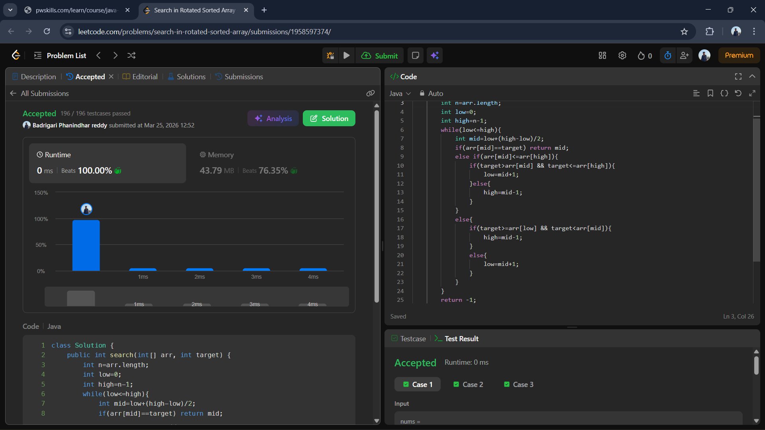Open browser tab search dropdown
The image size is (765, 430).
[x=10, y=10]
